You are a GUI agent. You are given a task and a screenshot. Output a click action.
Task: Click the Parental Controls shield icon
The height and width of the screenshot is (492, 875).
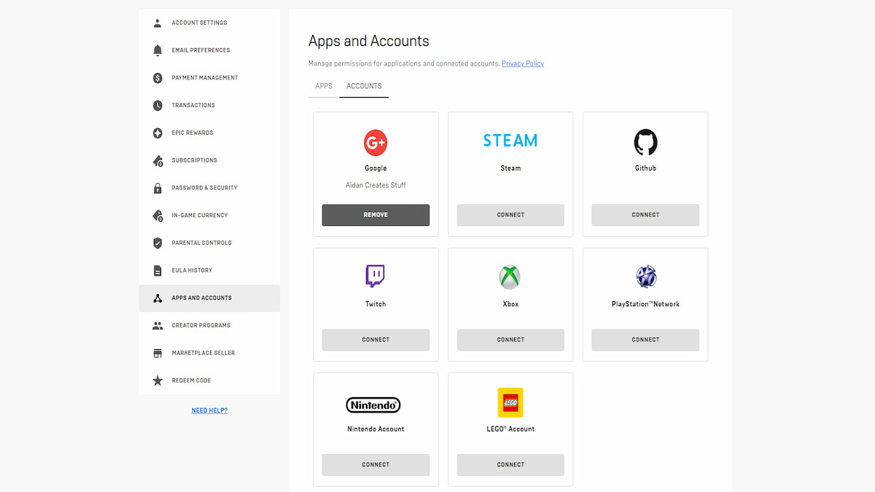(x=157, y=243)
